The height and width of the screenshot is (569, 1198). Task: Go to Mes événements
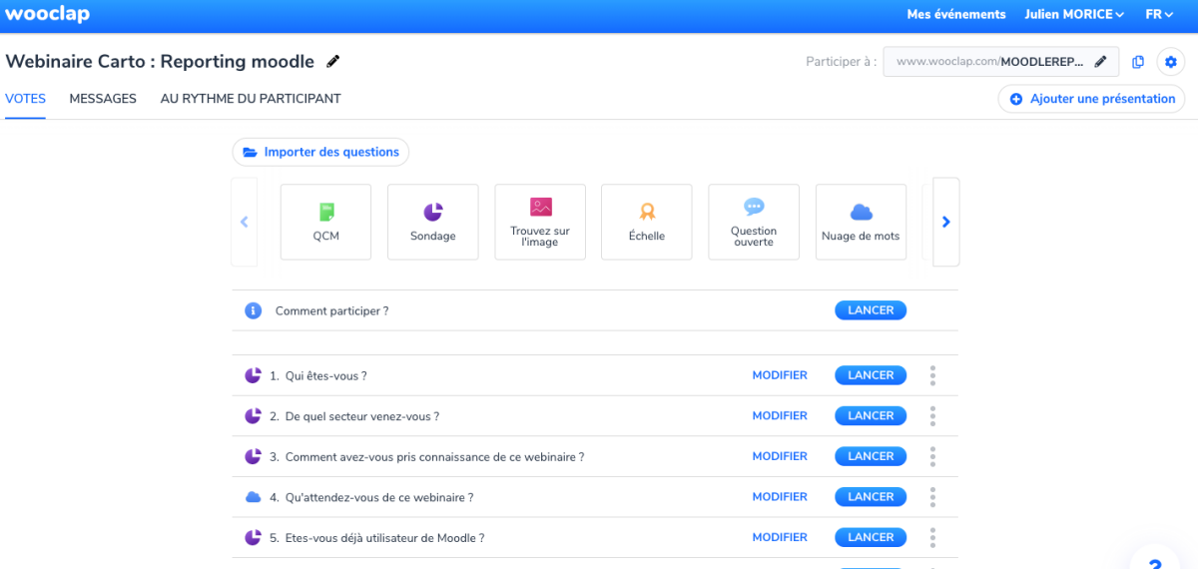click(956, 14)
